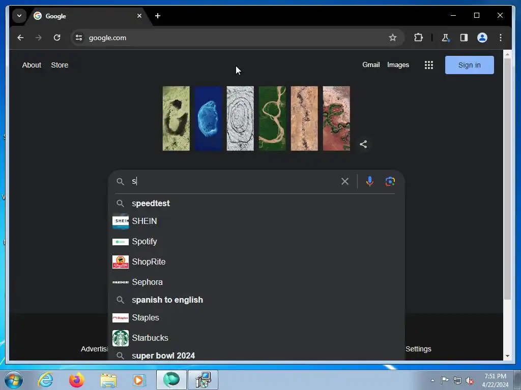Choose the SHEIN suggestion

tap(256, 221)
